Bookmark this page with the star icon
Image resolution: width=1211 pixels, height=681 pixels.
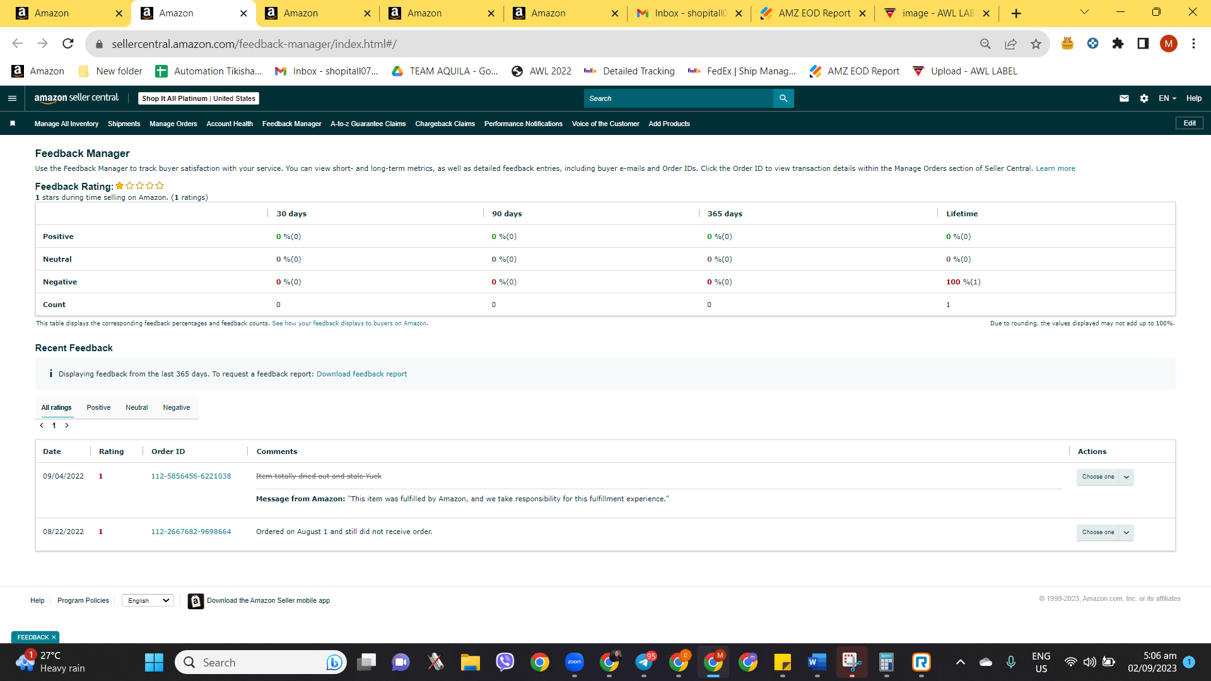[x=1036, y=44]
